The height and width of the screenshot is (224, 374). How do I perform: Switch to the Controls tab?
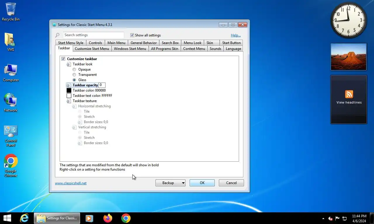click(96, 43)
